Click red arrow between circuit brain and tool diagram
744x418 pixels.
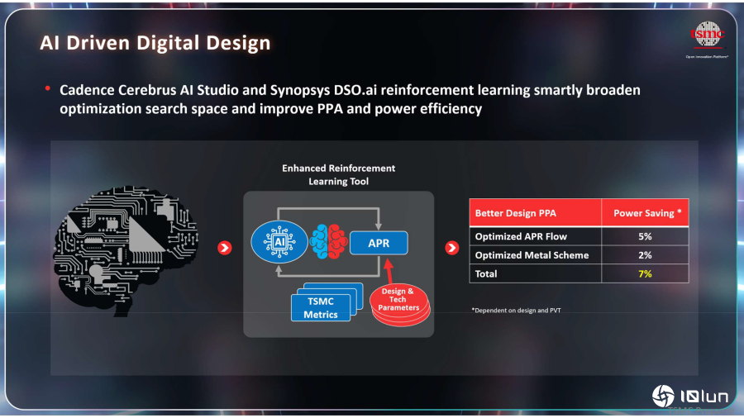pyautogui.click(x=223, y=247)
